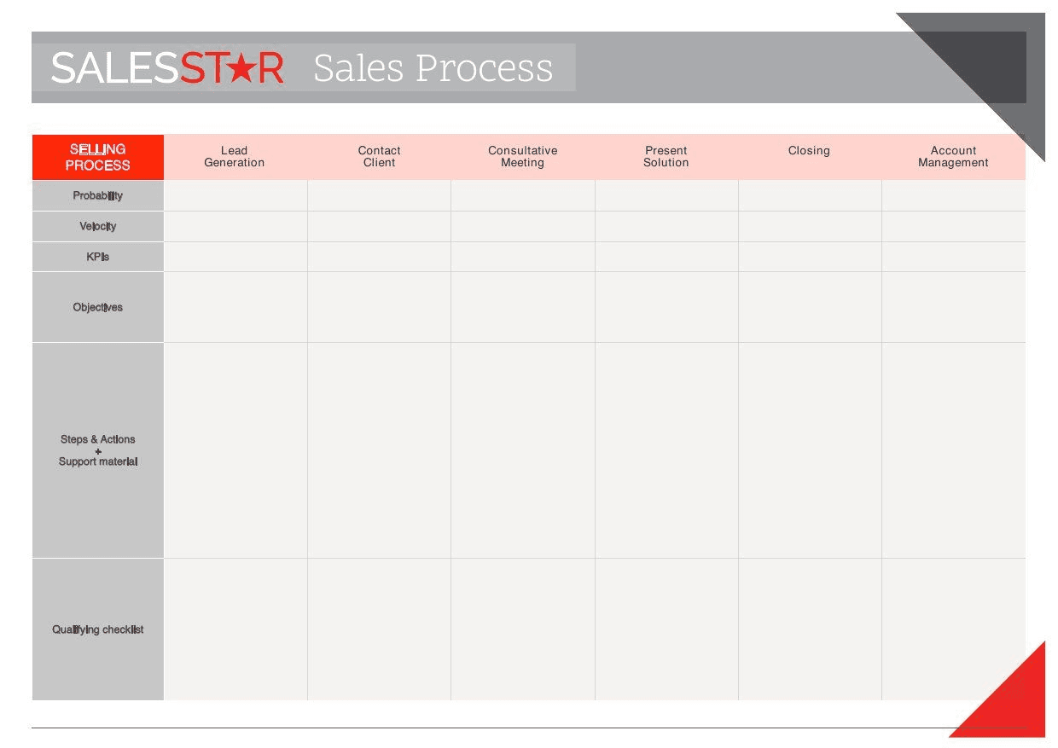The height and width of the screenshot is (748, 1058).
Task: Click the Present Solution column header
Action: click(666, 157)
